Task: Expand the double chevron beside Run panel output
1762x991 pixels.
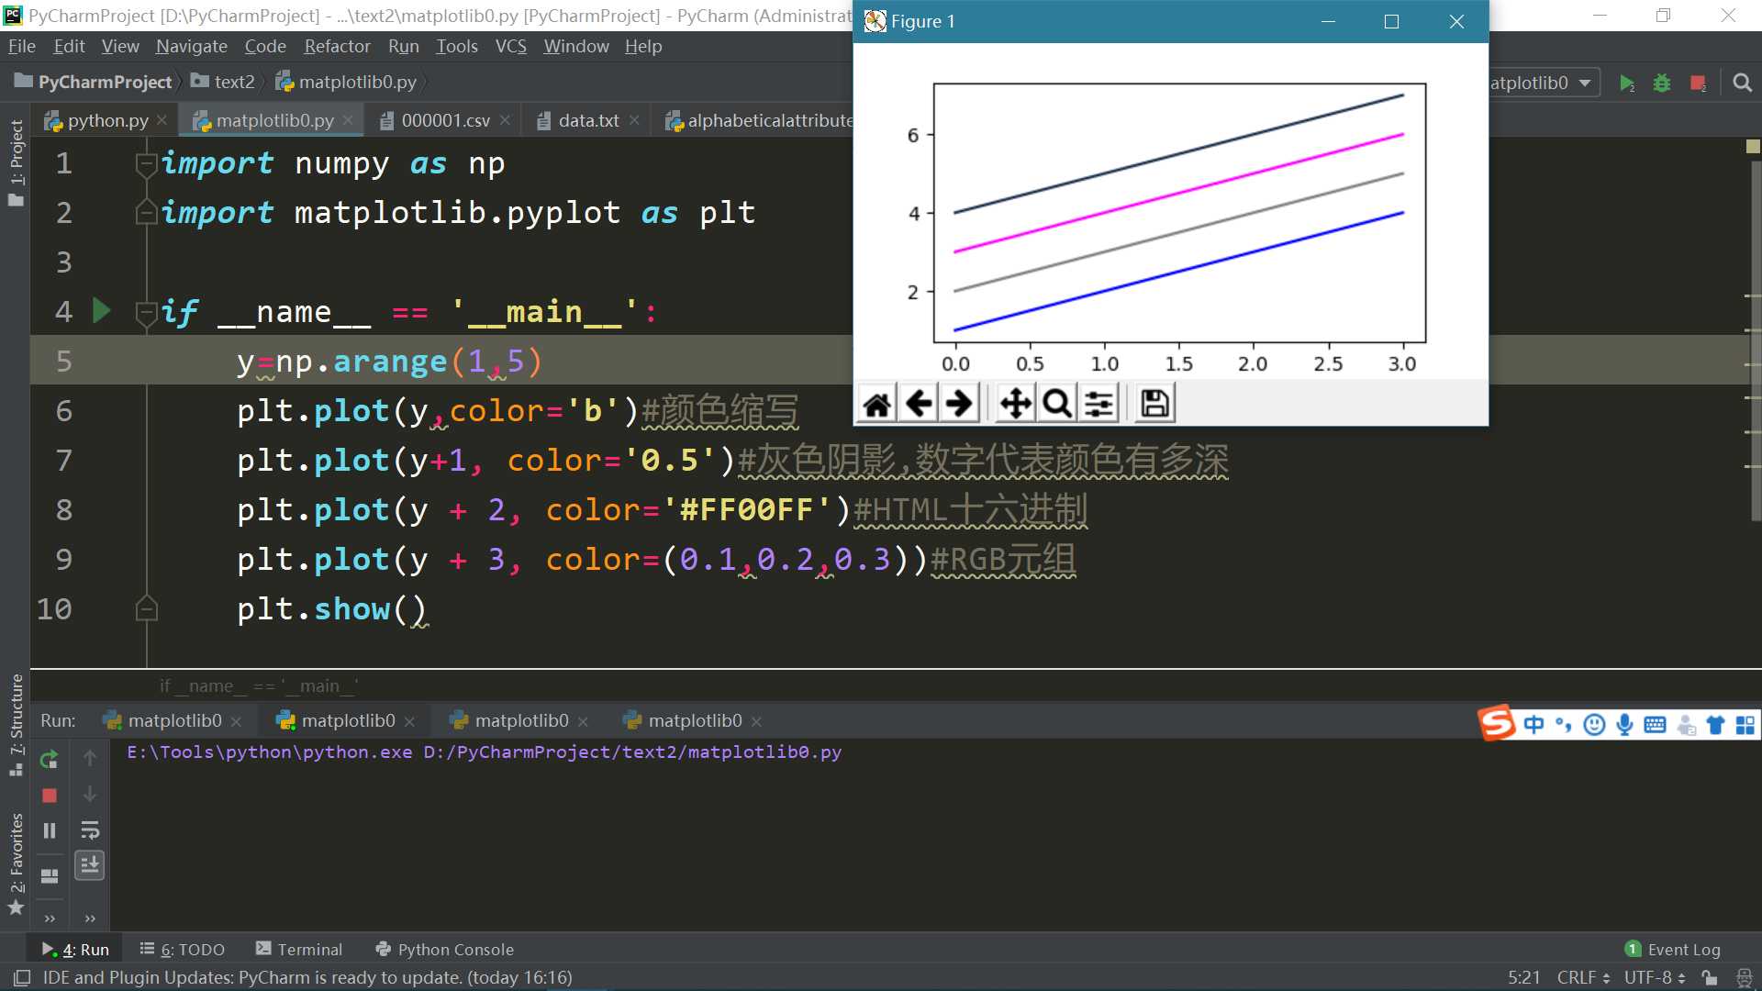Action: pyautogui.click(x=90, y=918)
